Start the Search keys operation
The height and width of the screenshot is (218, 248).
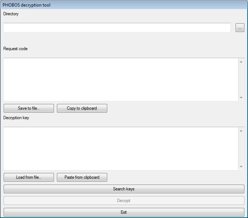tap(124, 189)
